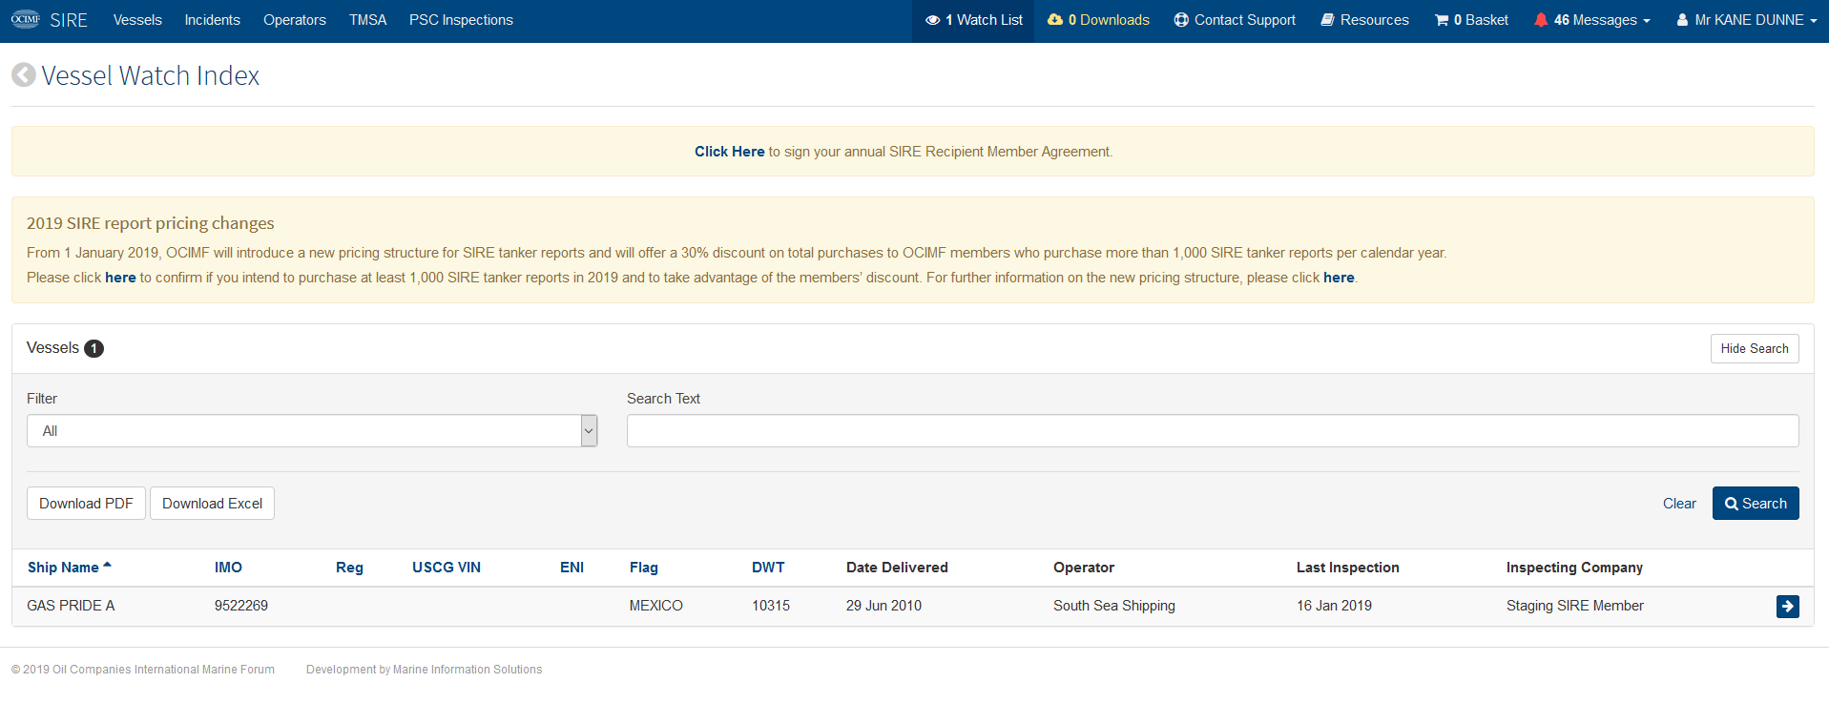
Task: Click the Resources book icon
Action: pyautogui.click(x=1327, y=20)
